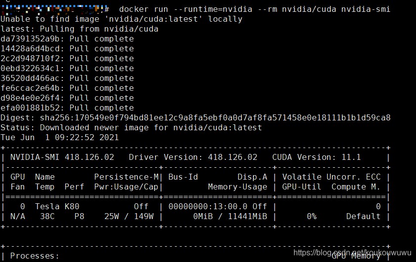
Task: Select layer ID d98e4e0e26f4
Action: (30, 98)
